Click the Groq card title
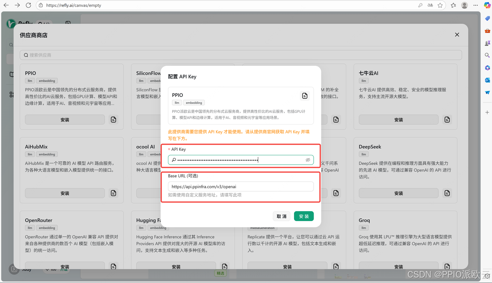The image size is (492, 283). point(364,220)
